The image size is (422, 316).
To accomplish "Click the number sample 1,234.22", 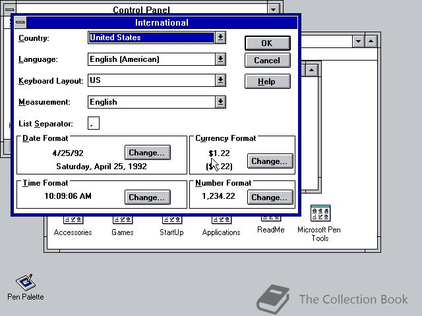I will click(218, 196).
